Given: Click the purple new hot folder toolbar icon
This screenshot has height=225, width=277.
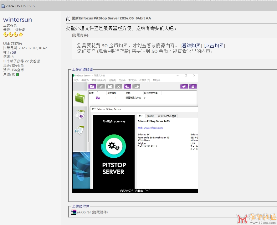Looking at the screenshot, I should [x=92, y=86].
